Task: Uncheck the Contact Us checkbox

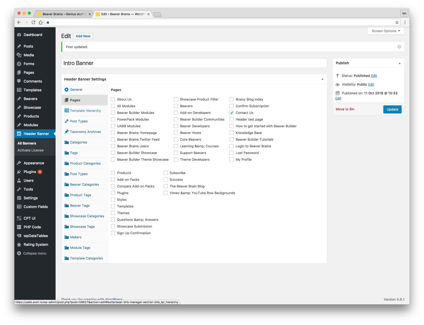Action: click(232, 113)
